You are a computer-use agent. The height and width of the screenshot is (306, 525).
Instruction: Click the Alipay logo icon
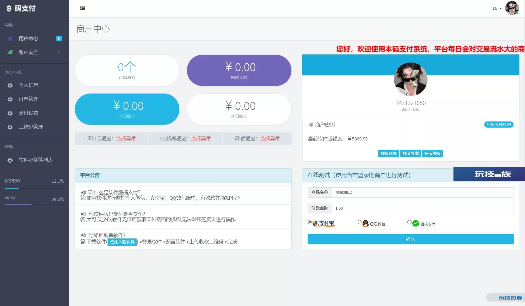[324, 223]
